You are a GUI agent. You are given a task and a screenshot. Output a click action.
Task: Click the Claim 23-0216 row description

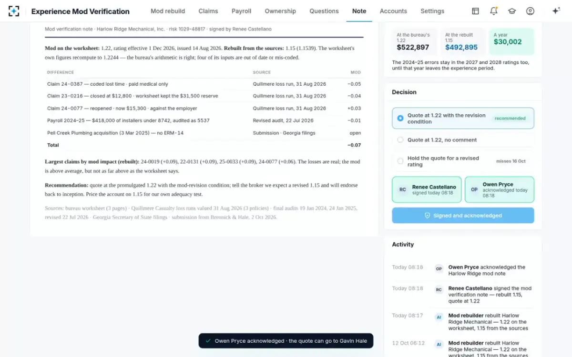point(133,96)
